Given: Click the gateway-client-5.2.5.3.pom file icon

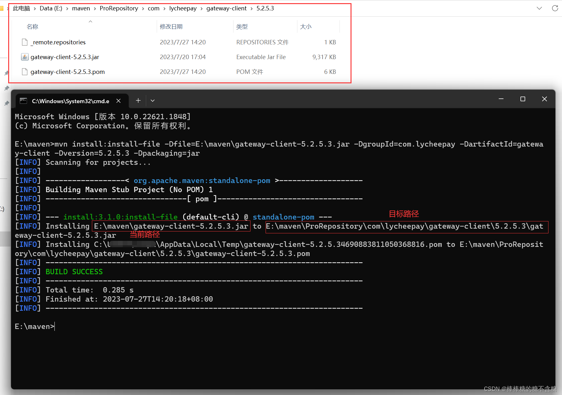Looking at the screenshot, I should (x=25, y=72).
